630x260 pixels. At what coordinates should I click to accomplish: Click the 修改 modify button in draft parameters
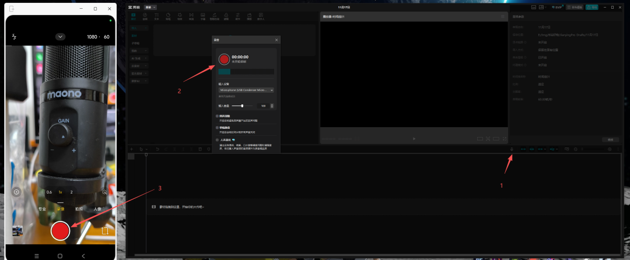click(610, 140)
